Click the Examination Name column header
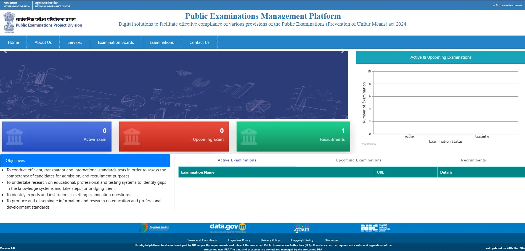The image size is (525, 251). point(276,172)
